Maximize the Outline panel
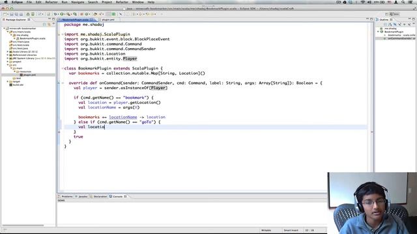Viewport: 417px width, 234px height. [414, 19]
